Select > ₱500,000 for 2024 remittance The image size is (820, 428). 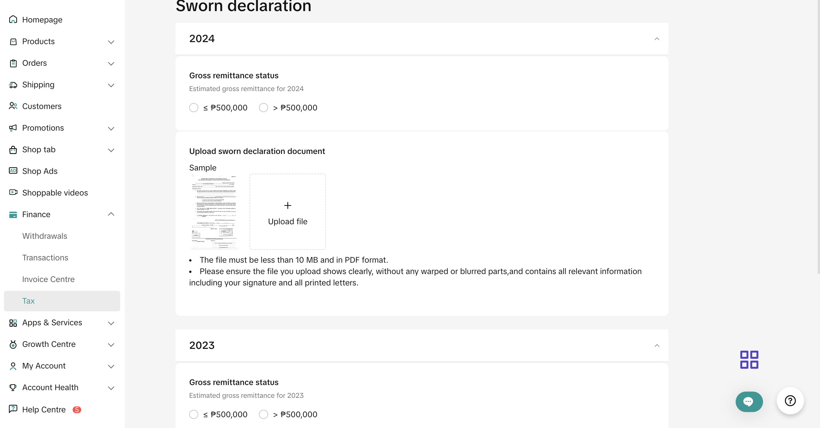[263, 108]
